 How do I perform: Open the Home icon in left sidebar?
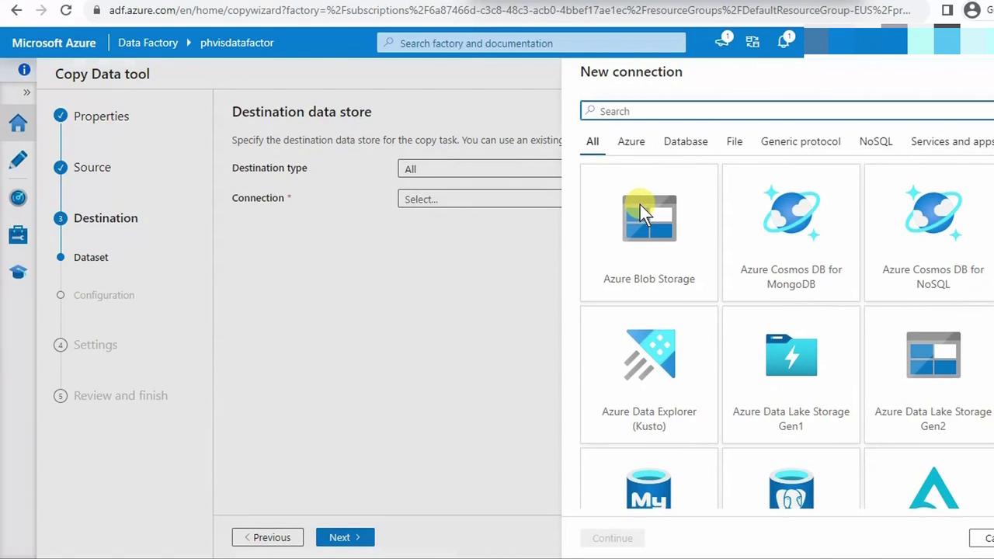tap(18, 123)
